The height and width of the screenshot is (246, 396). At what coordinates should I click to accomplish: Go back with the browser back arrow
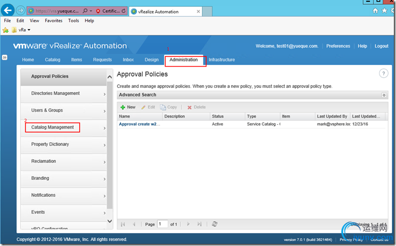[7, 11]
